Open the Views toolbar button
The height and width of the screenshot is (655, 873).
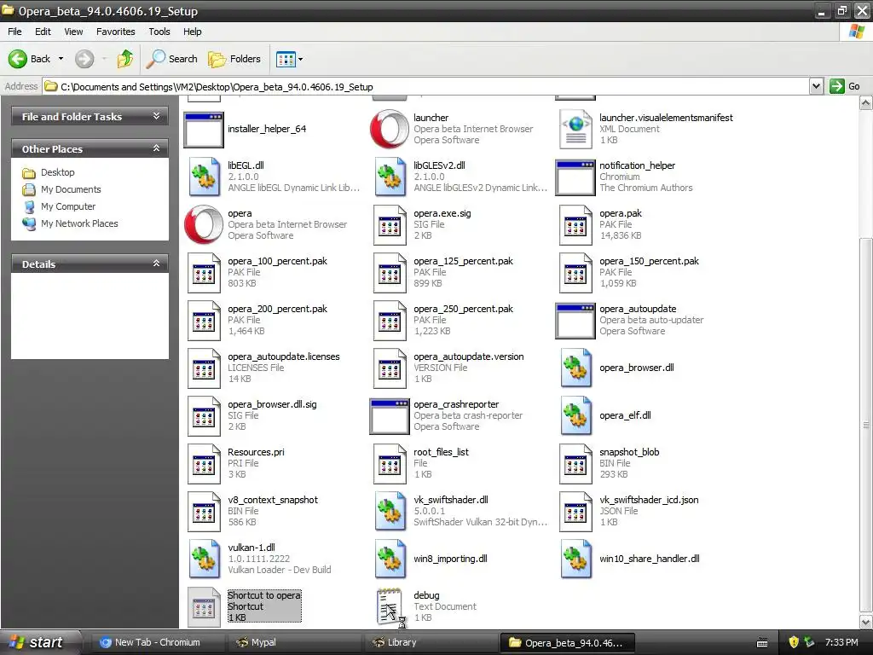click(x=290, y=59)
